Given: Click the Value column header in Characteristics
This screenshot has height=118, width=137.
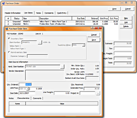Looking at the screenshot, I should click(x=62, y=104).
